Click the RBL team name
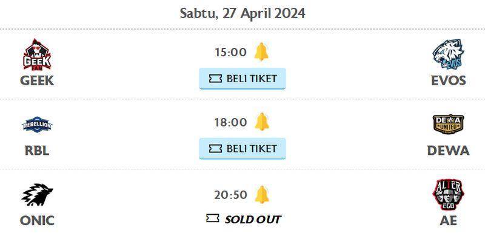The image size is (485, 239). point(37,151)
